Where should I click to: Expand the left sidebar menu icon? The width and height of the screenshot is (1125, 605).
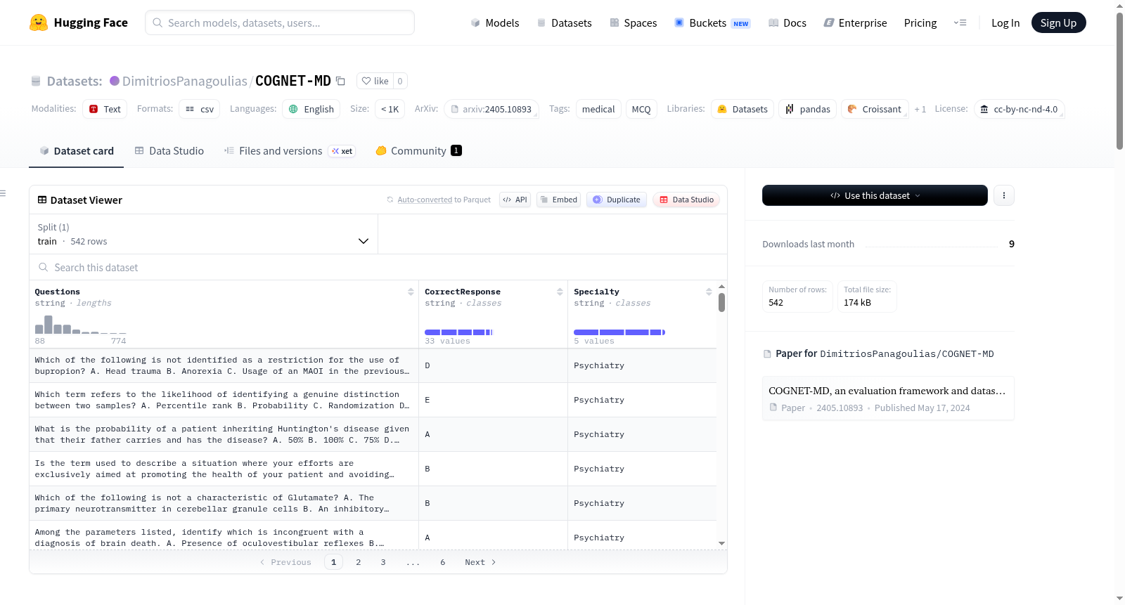(x=3, y=193)
